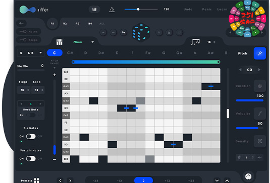This screenshot has height=183, width=270.
Task: Open the Density pattern icon button
Action: [260, 141]
